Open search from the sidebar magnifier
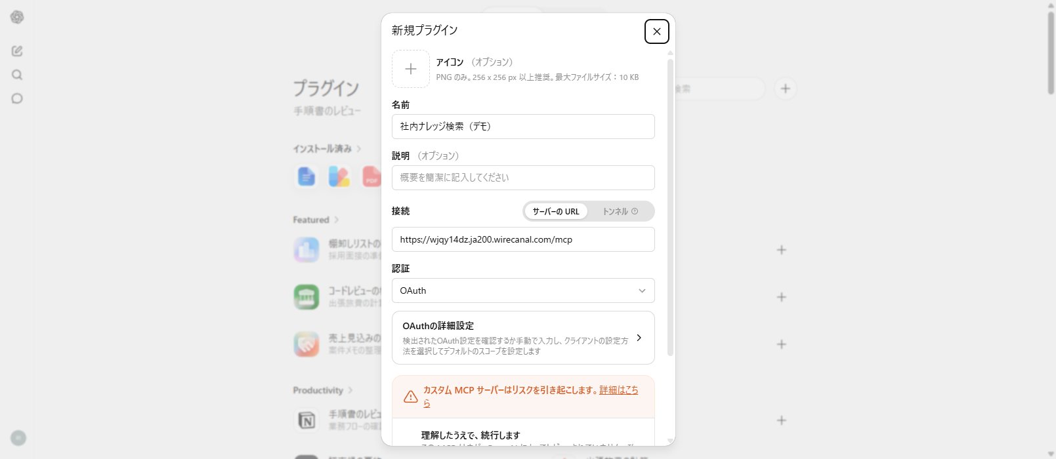The image size is (1056, 459). [x=17, y=75]
